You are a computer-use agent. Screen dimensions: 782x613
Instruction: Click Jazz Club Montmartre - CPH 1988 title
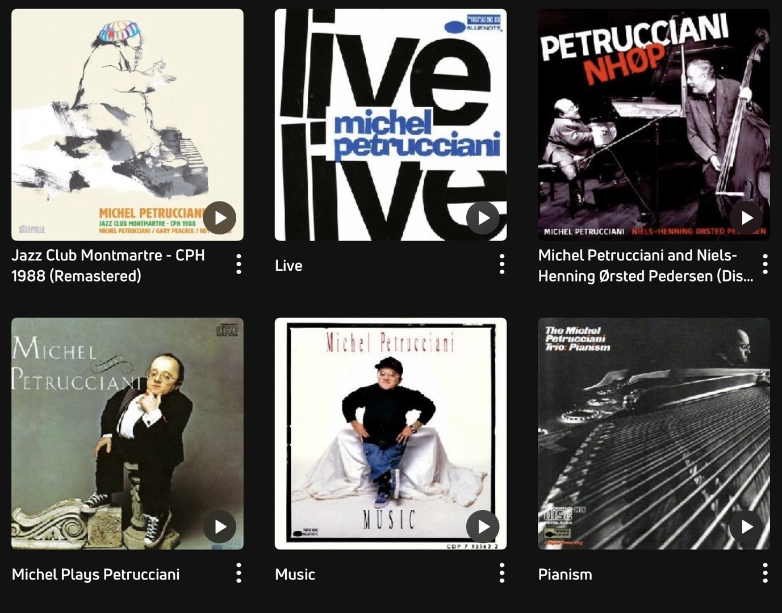coord(108,266)
